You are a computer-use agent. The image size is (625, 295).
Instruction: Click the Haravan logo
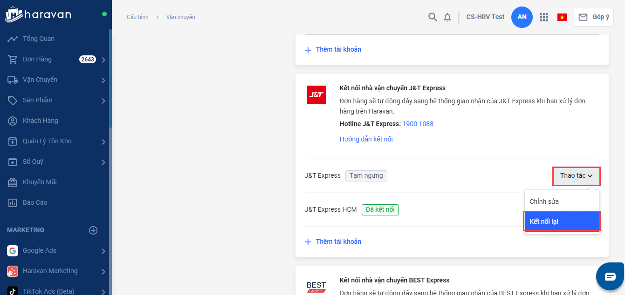coord(38,15)
